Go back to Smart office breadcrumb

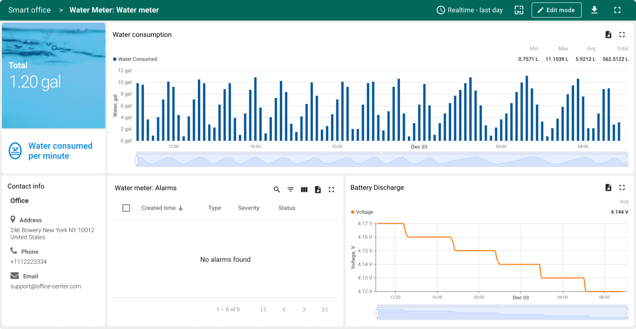[29, 10]
